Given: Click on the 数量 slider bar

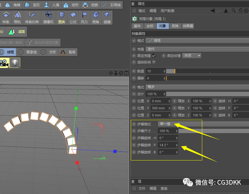Looking at the screenshot, I should click(x=207, y=71).
